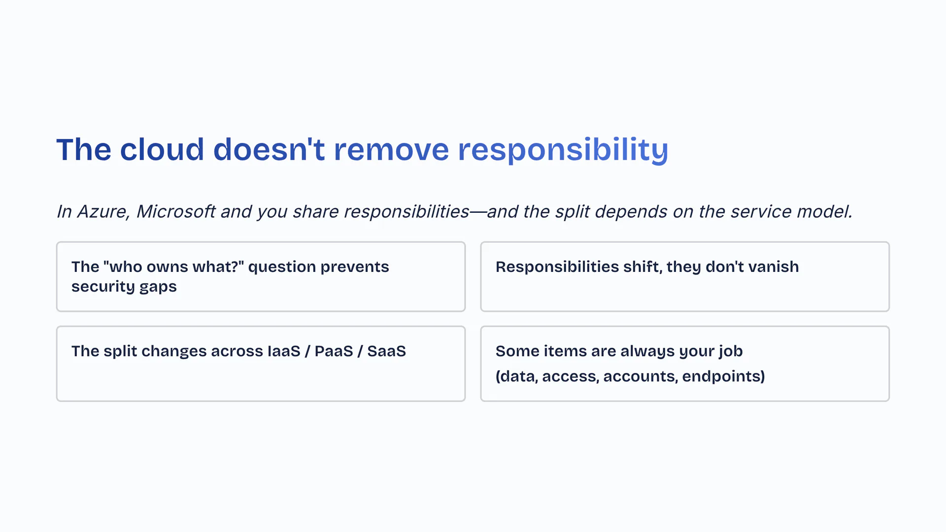Select the "Responsibilities shift, they don't vanish" card
Image resolution: width=946 pixels, height=532 pixels.
click(x=685, y=276)
